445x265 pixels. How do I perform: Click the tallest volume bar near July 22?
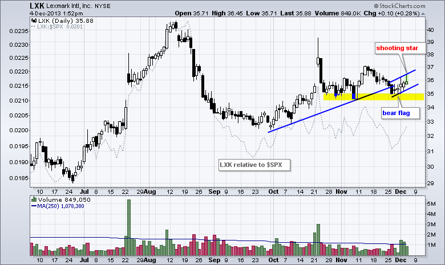click(x=129, y=227)
